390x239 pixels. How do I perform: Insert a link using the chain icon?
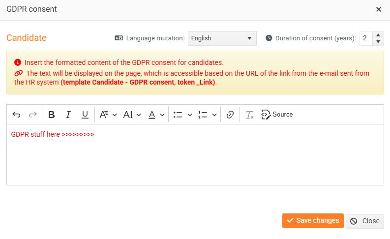[x=230, y=115]
